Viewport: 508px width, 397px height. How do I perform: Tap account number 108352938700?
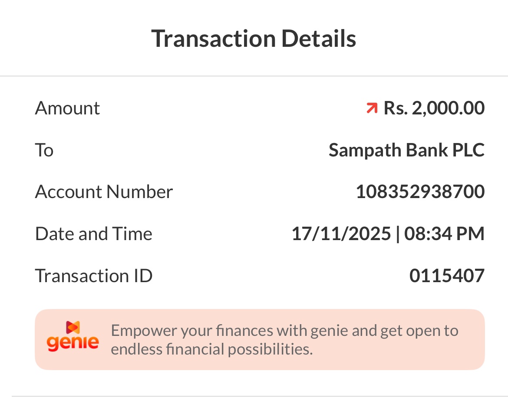(x=420, y=192)
